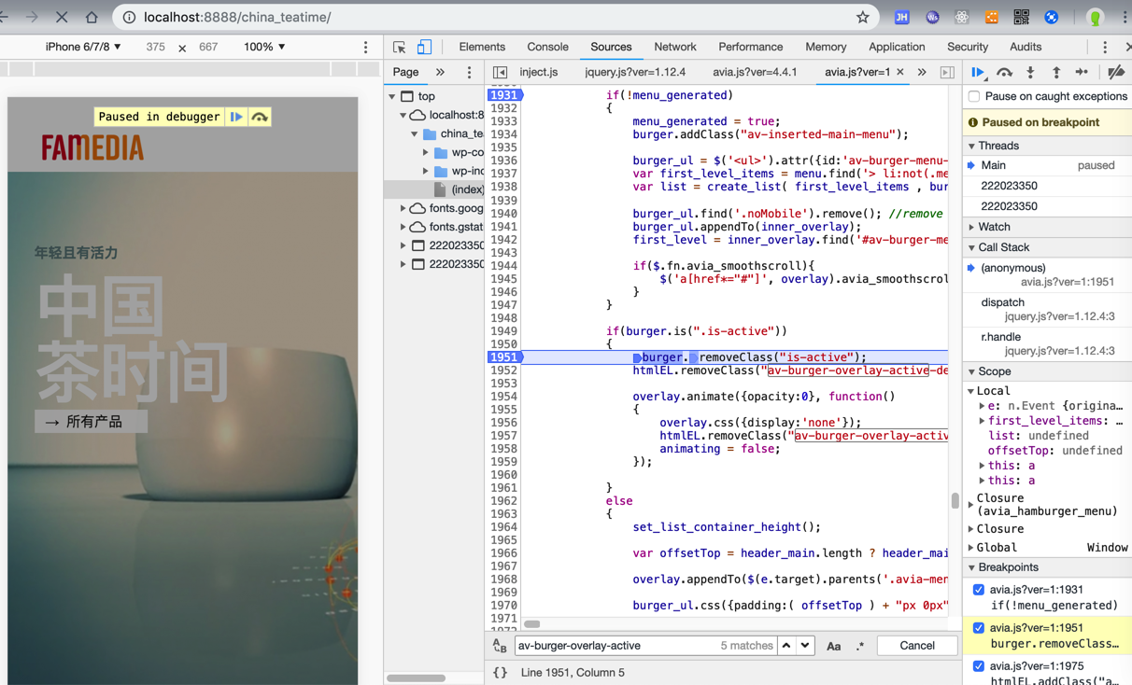Click step over next function call icon

tap(1004, 73)
